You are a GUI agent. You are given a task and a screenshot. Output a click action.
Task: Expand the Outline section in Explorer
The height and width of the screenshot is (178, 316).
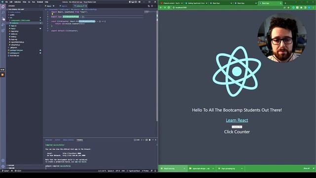point(11,166)
